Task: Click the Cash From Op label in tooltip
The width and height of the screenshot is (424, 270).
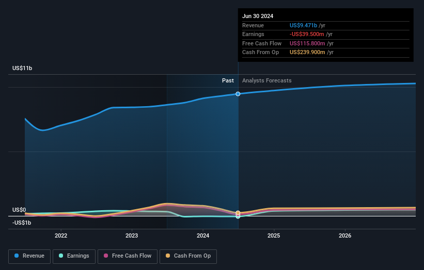Action: coord(260,53)
